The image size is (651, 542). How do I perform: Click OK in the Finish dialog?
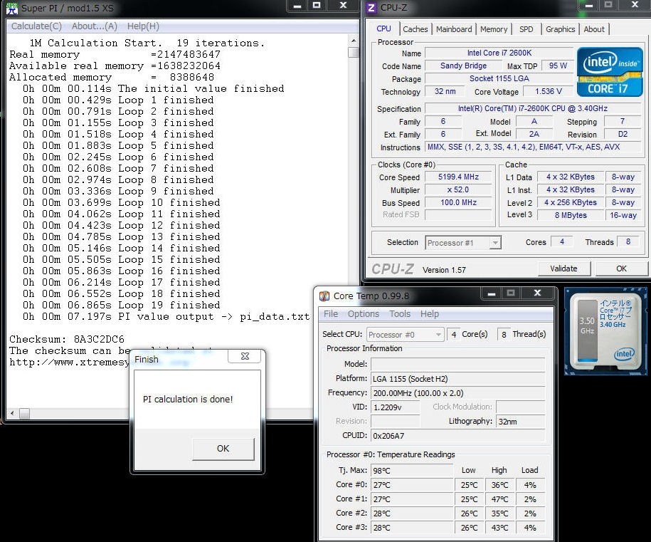tap(223, 449)
